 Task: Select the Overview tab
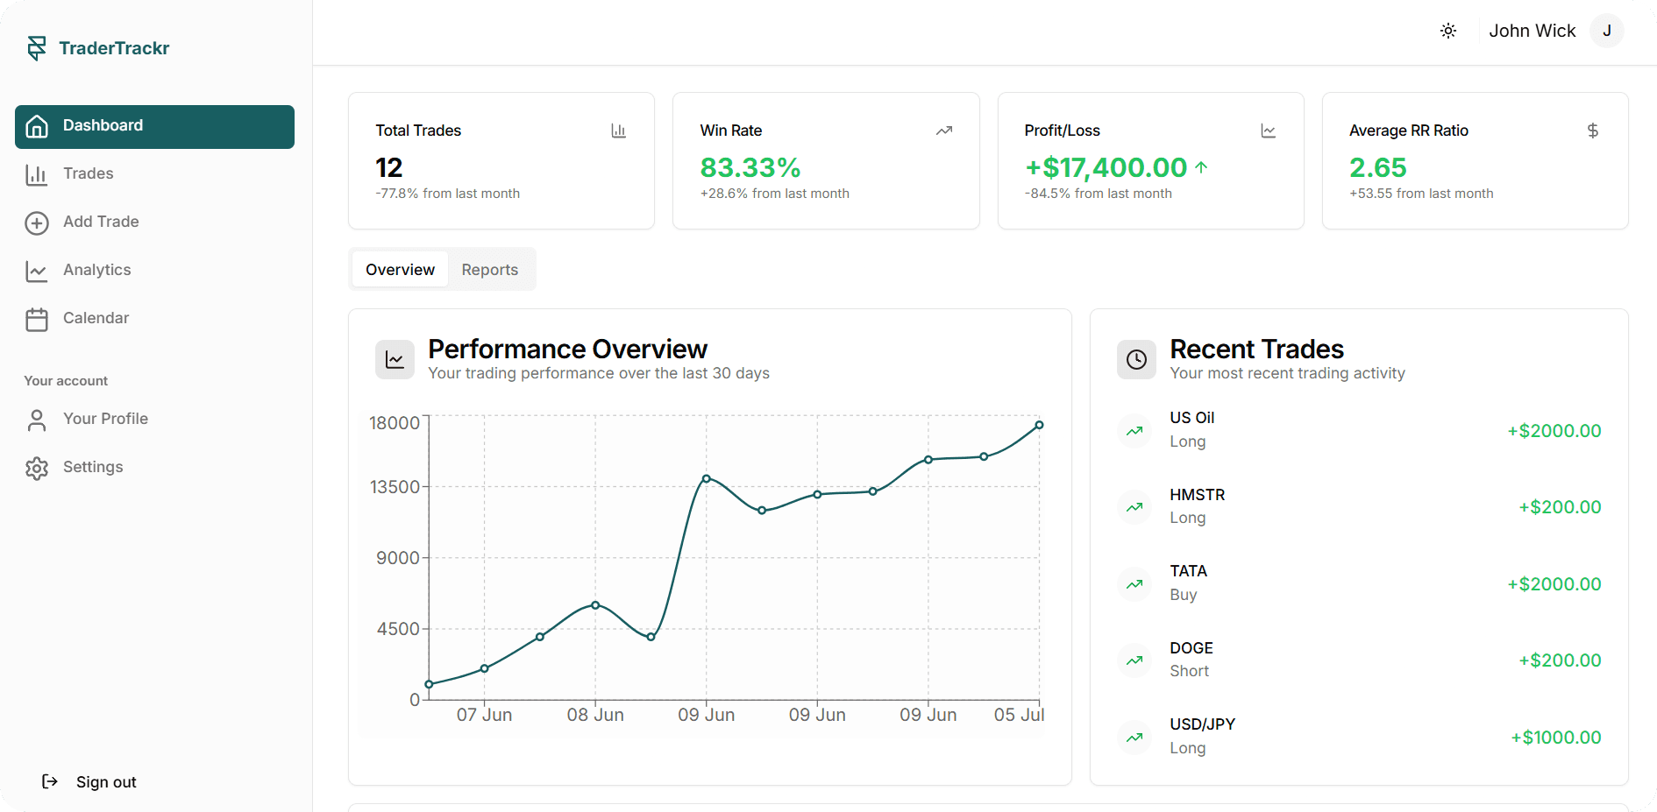pos(400,270)
